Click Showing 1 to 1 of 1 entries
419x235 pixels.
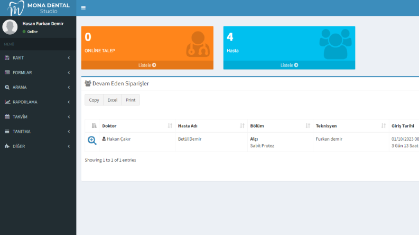click(110, 160)
